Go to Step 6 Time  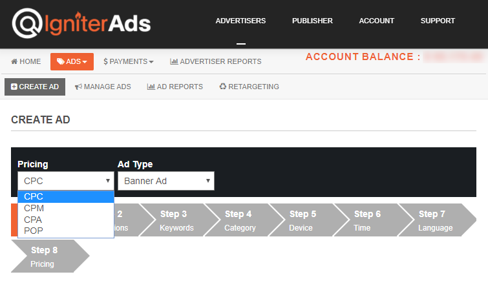[372, 220]
